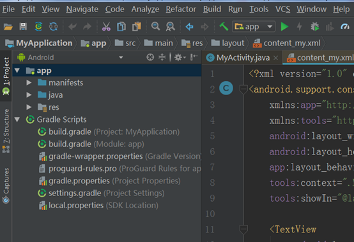Click the Open folder toolbar icon
This screenshot has width=354, height=242.
8,27
